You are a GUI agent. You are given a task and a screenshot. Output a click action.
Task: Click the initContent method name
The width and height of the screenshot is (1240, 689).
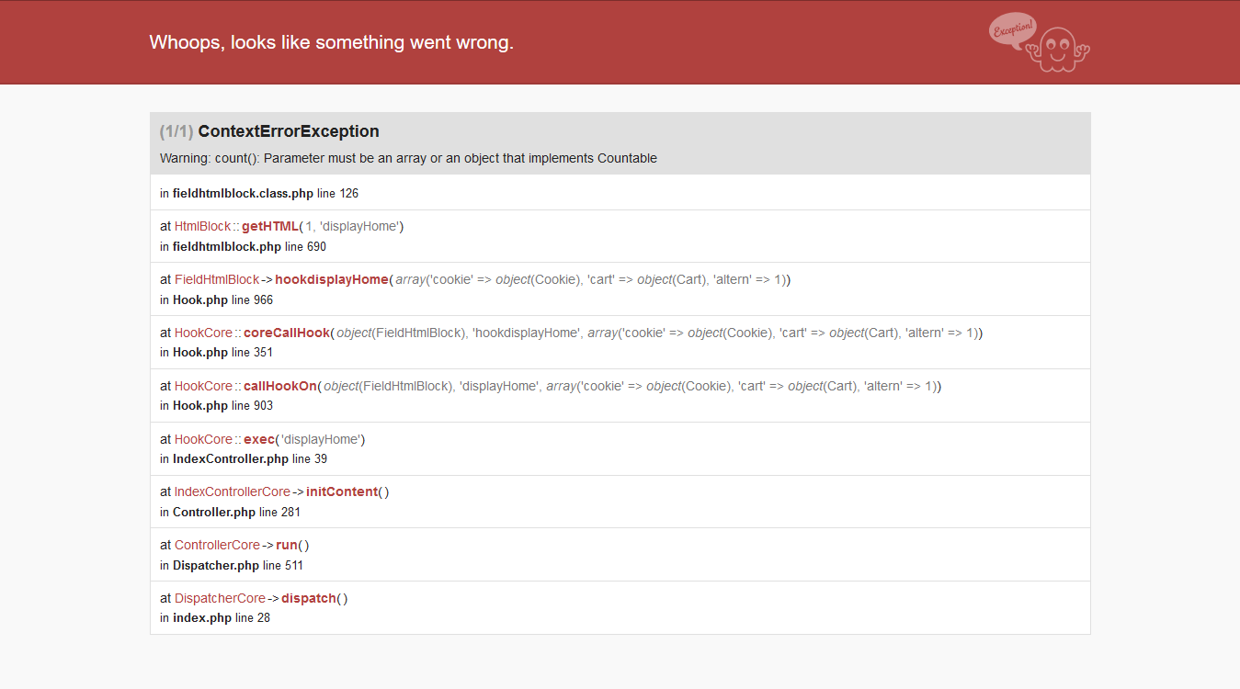point(342,492)
